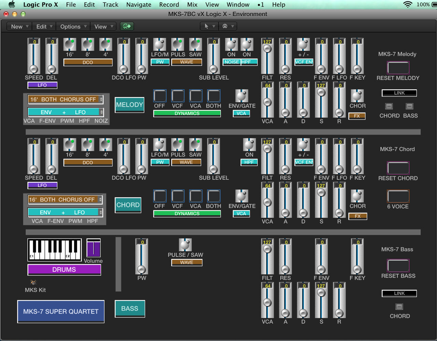The image size is (437, 341).
Task: Open the New dropdown menu
Action: 19,26
